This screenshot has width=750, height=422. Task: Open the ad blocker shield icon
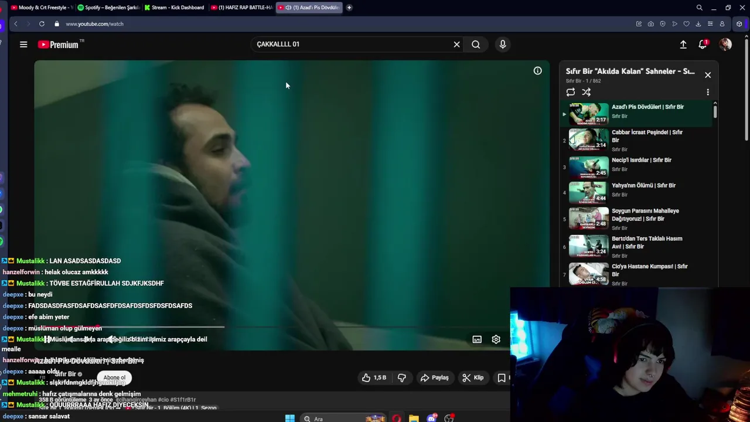pyautogui.click(x=663, y=24)
